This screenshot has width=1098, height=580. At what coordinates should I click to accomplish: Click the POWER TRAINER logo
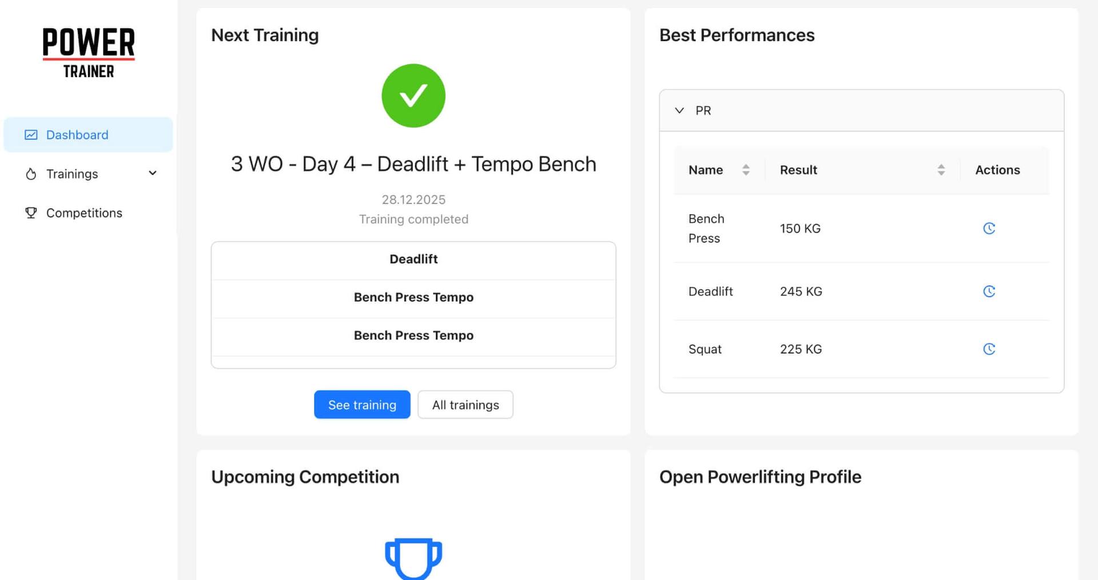tap(88, 53)
